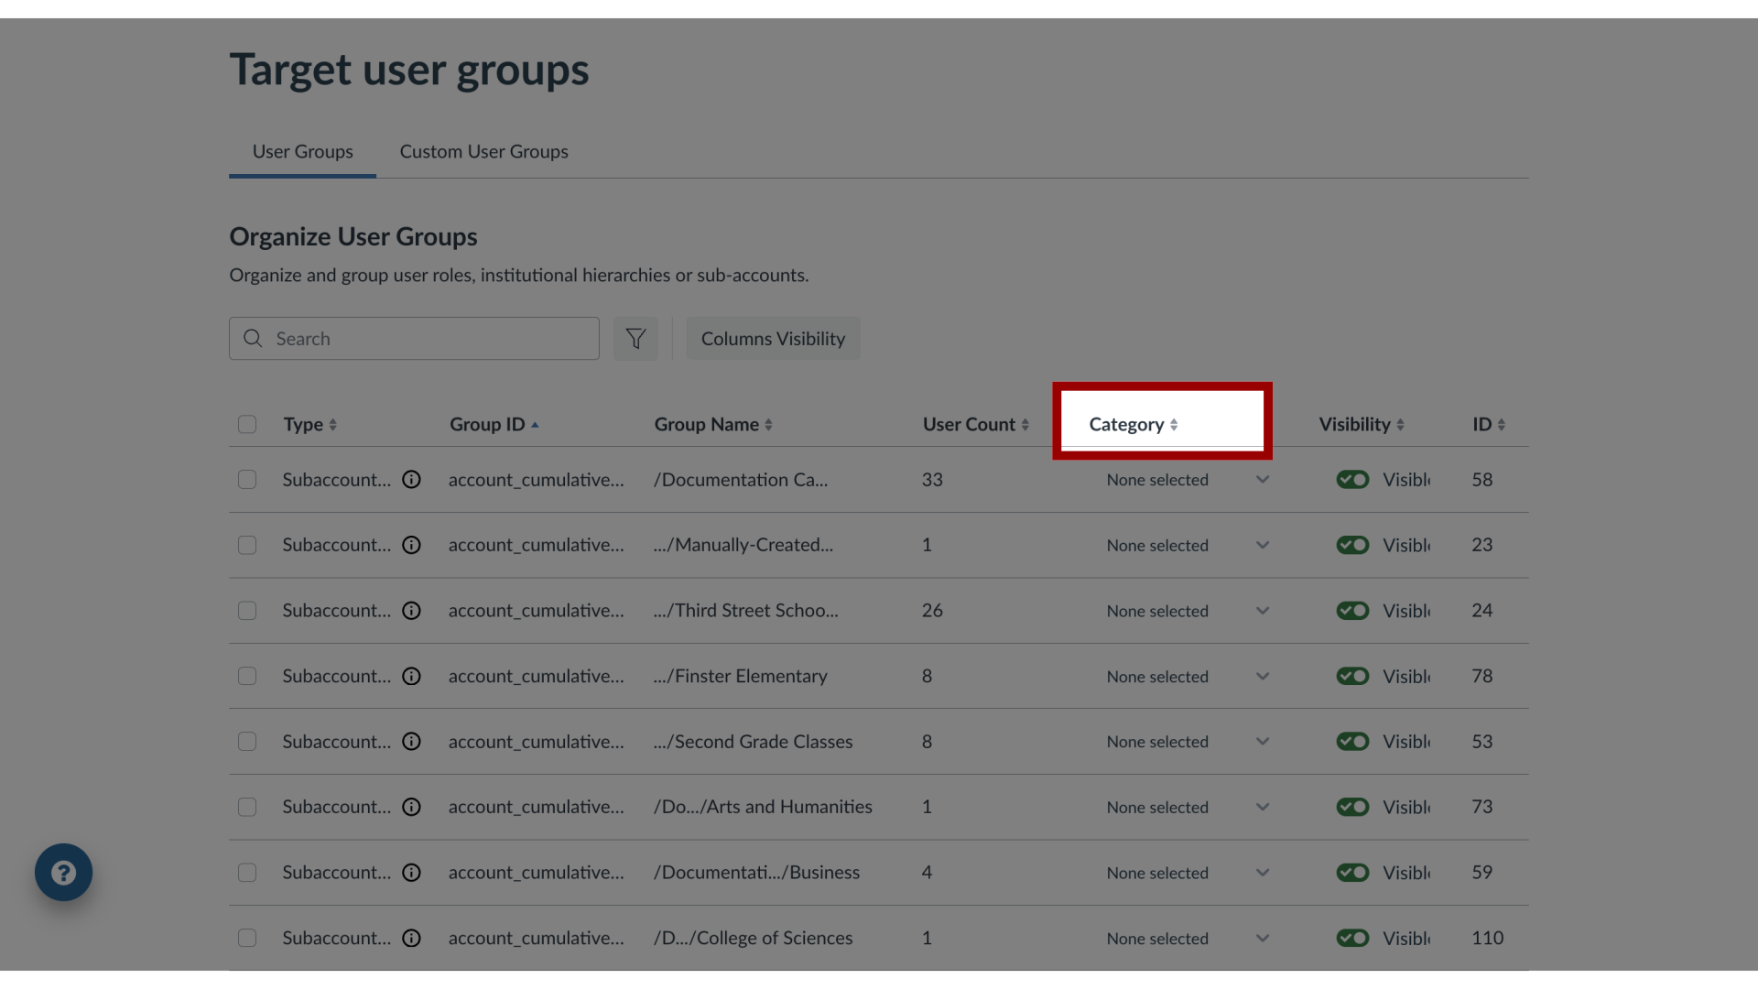Switch to Custom User Groups tab
1758x989 pixels.
point(483,152)
